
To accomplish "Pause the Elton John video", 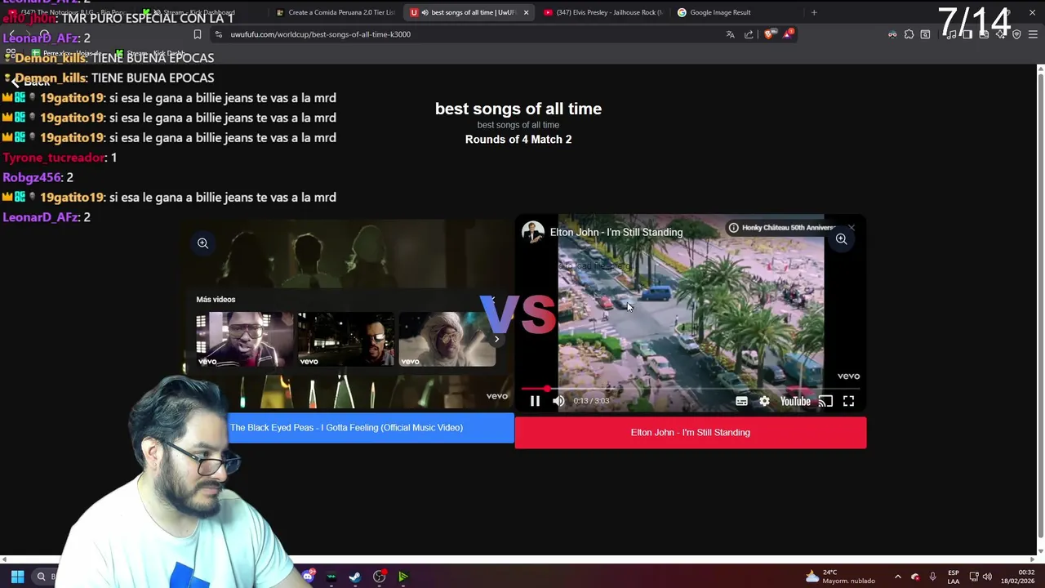I will pos(535,401).
